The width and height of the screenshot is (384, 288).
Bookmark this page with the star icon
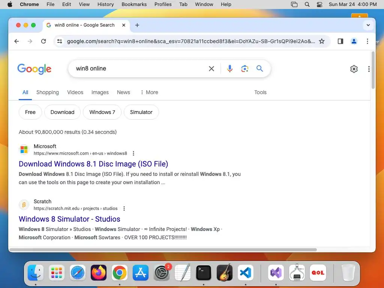[322, 41]
